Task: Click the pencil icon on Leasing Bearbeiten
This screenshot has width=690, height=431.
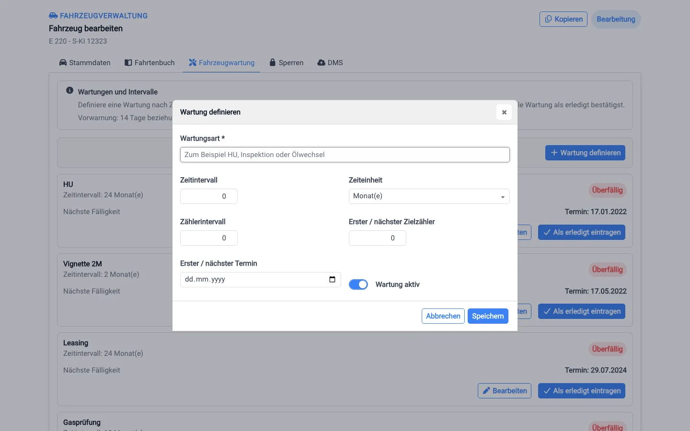Action: [486, 391]
